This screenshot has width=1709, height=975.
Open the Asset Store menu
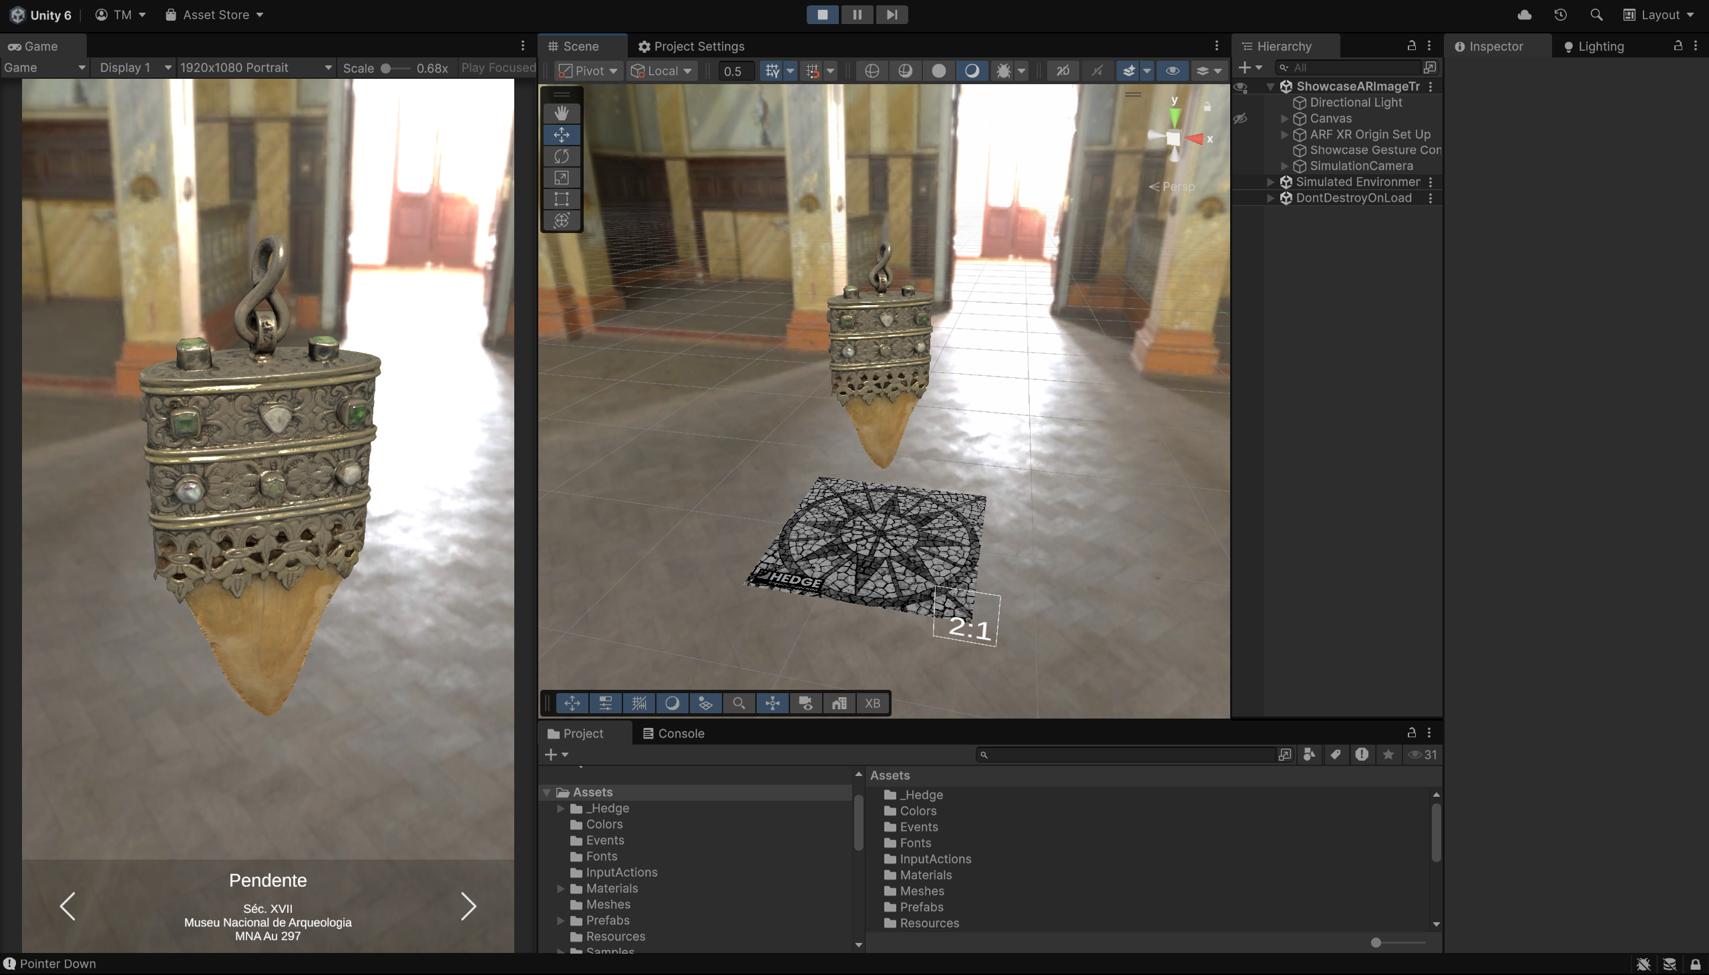[x=215, y=15]
